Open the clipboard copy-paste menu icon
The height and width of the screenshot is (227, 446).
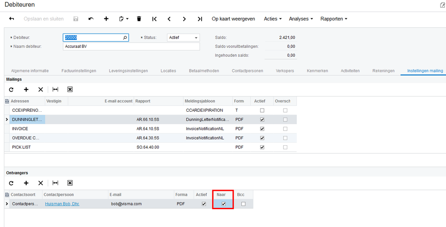[123, 19]
